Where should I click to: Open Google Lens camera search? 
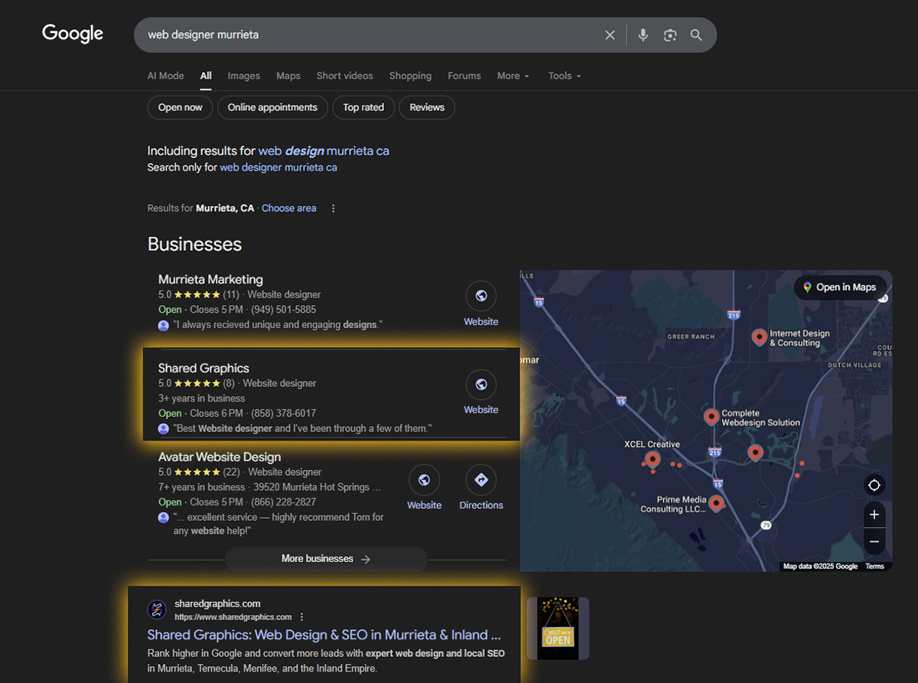point(669,34)
